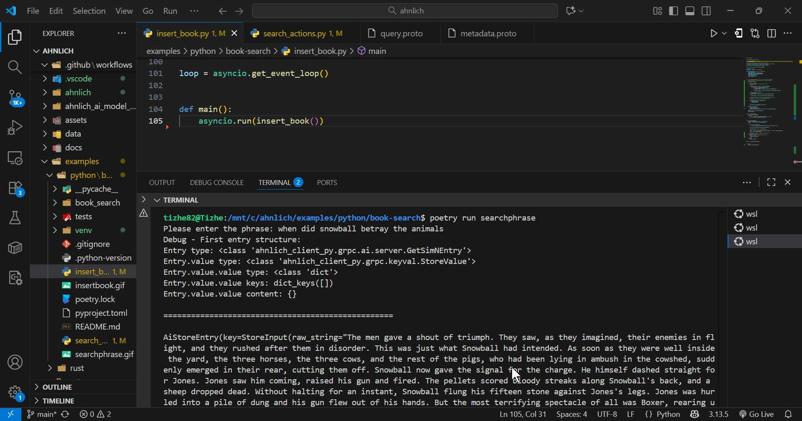The height and width of the screenshot is (421, 802).
Task: Open Source Control view showing 1K+ changes
Action: click(x=15, y=98)
